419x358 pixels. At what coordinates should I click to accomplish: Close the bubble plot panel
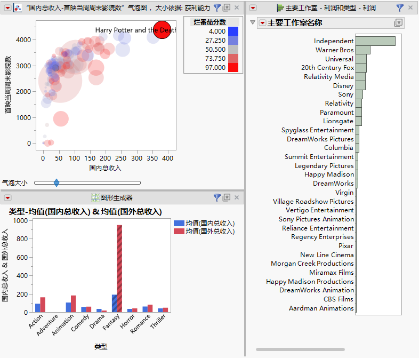[237, 7]
